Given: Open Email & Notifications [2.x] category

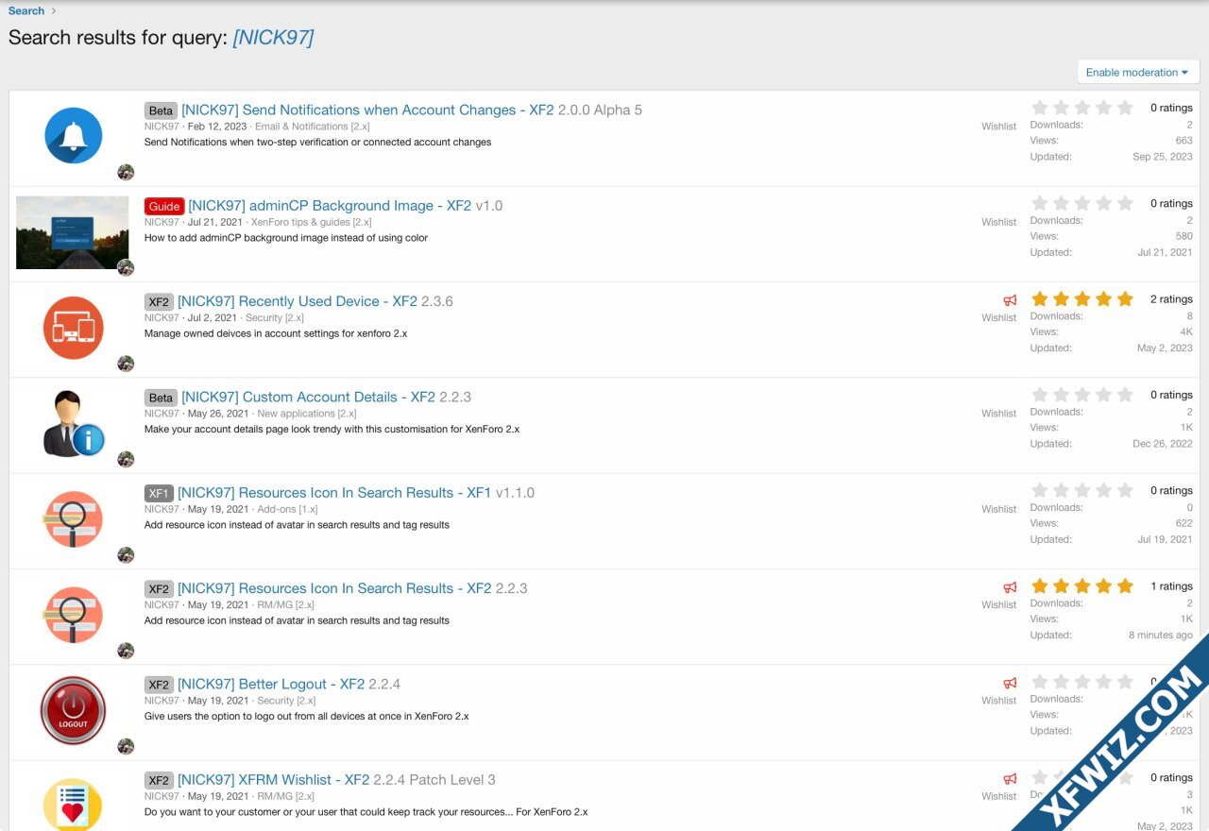Looking at the screenshot, I should [x=313, y=127].
